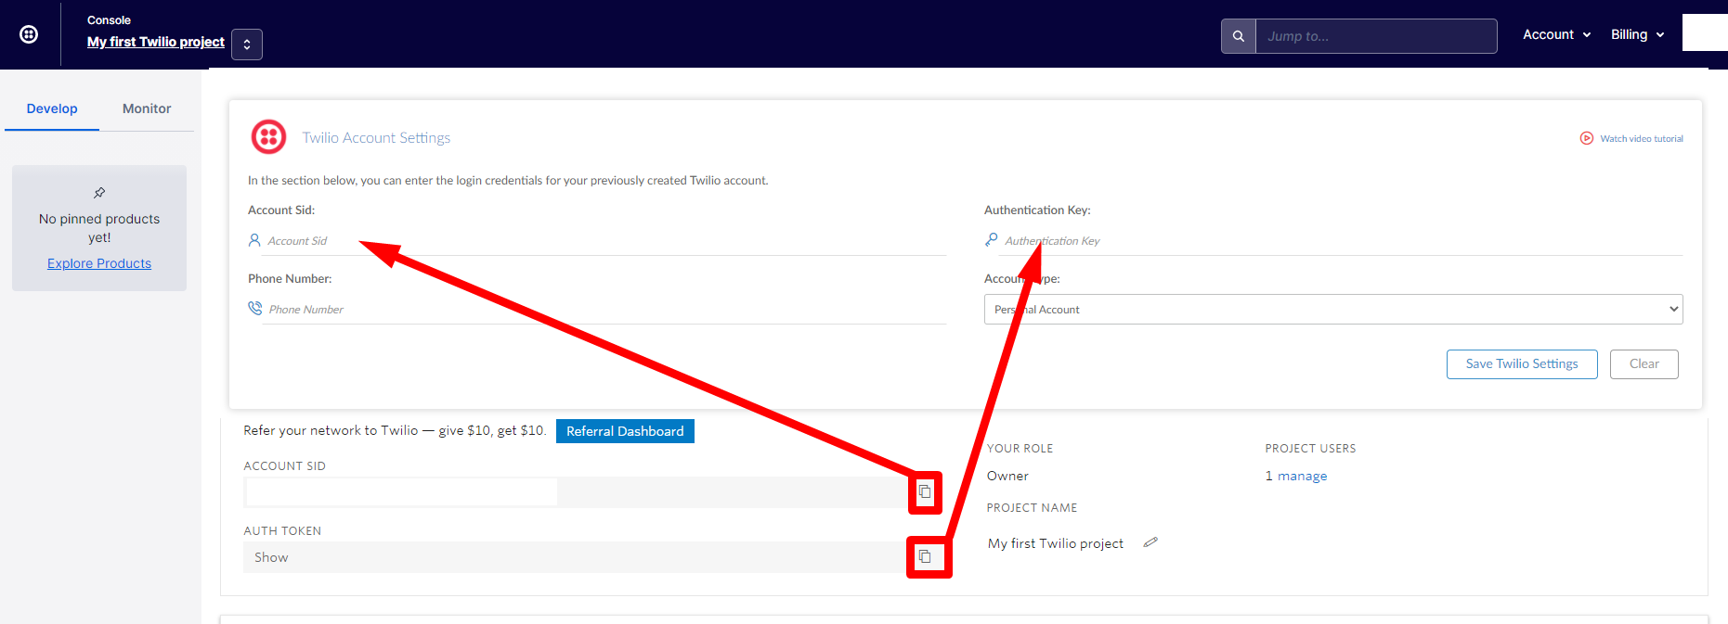The width and height of the screenshot is (1728, 624).
Task: Click the manage project users link
Action: pyautogui.click(x=1303, y=477)
